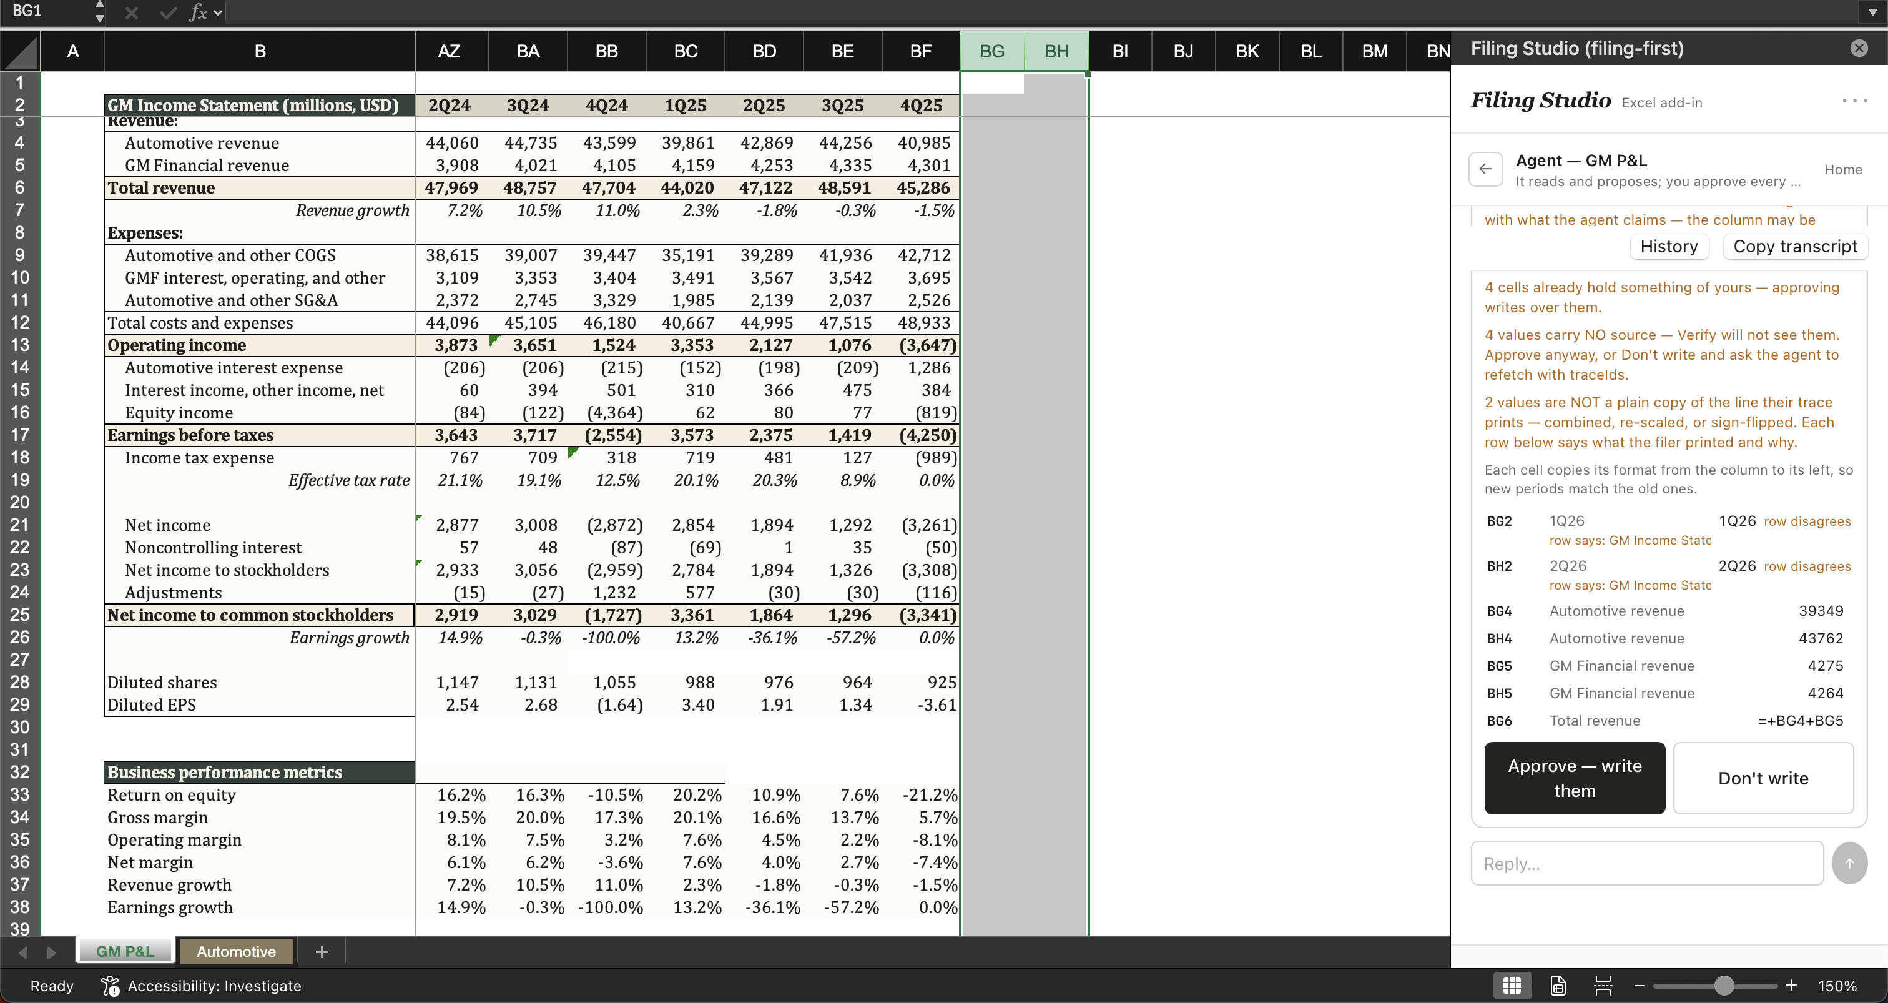The image size is (1888, 1003).
Task: Click the send reply arrow button
Action: 1849,863
